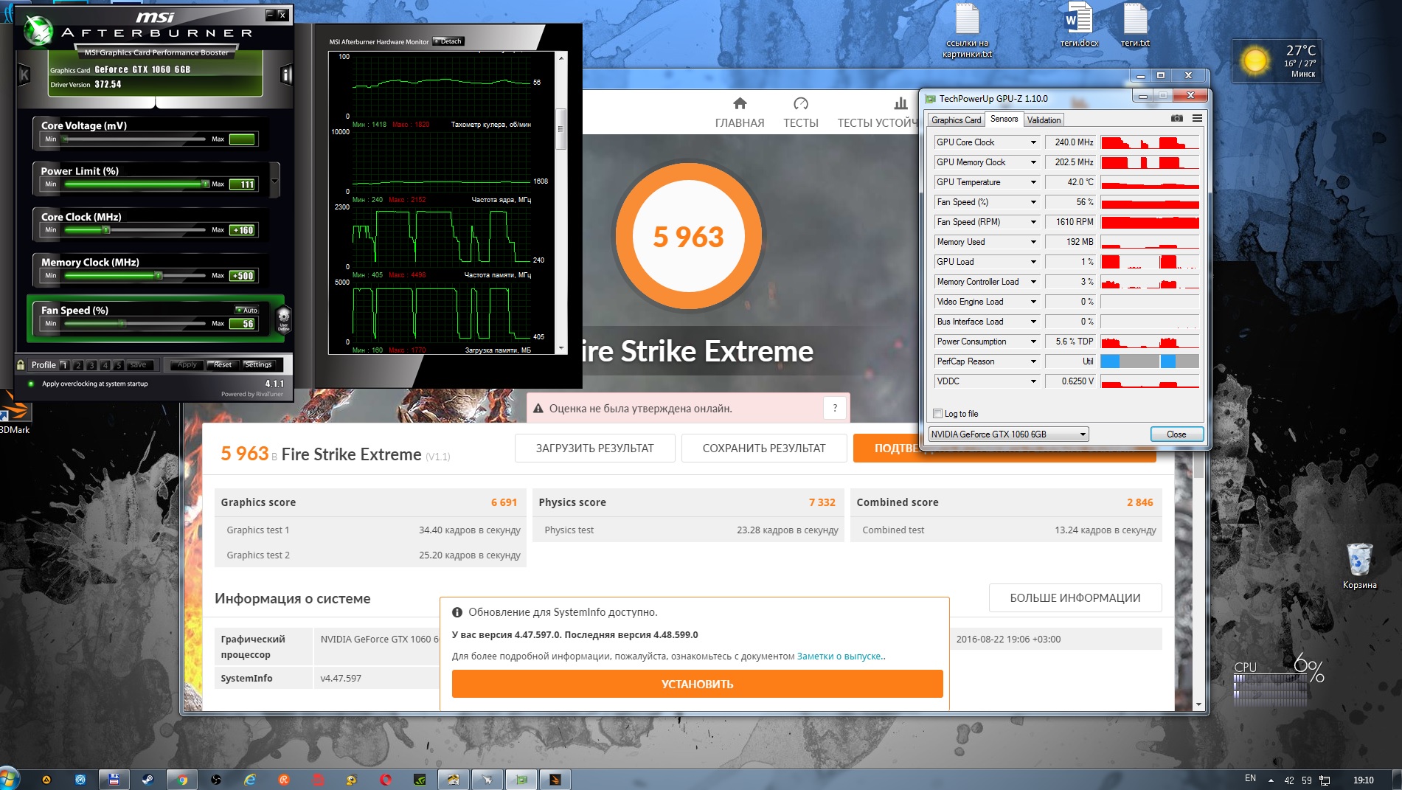The height and width of the screenshot is (790, 1402).
Task: Expand the GPU Temperature sensor dropdown
Action: click(x=1033, y=182)
